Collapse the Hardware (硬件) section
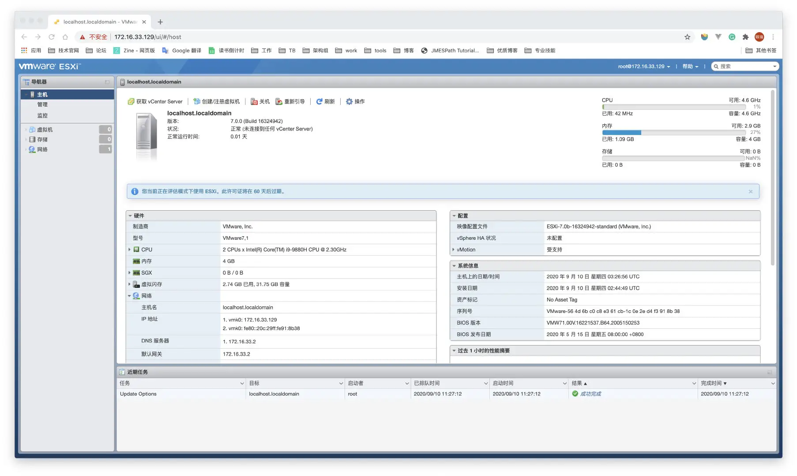This screenshot has width=797, height=476. tap(130, 216)
